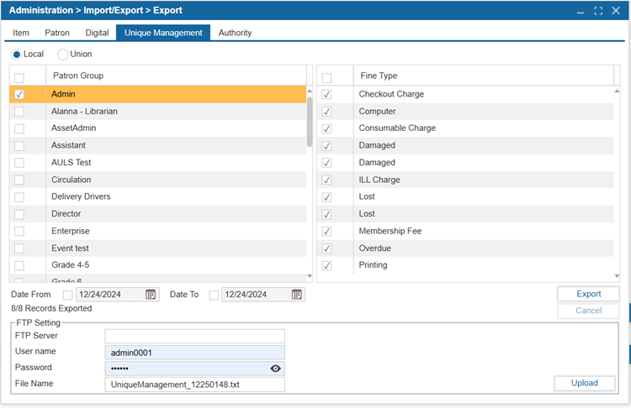Viewport: 631px width, 408px height.
Task: Check the Grade 4-5 checkbox
Action: (19, 265)
